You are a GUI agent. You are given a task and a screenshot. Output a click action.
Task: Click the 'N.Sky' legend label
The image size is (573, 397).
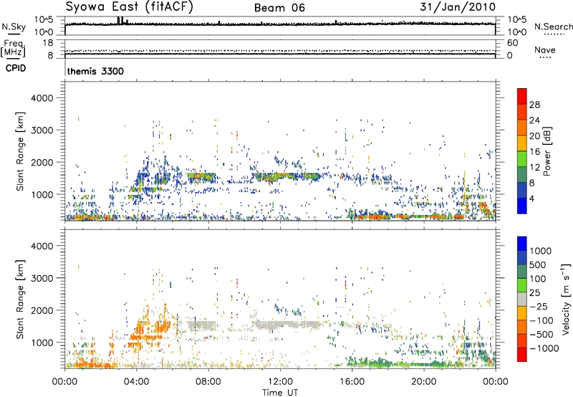pyautogui.click(x=14, y=27)
